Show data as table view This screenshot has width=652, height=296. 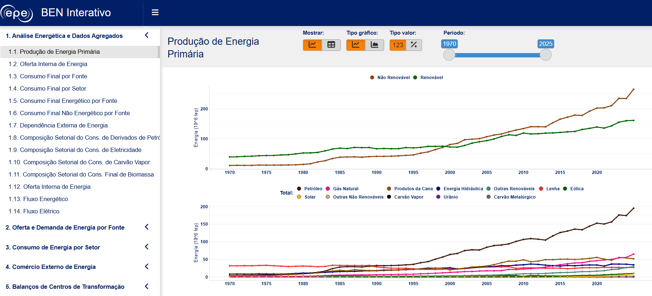(x=331, y=45)
